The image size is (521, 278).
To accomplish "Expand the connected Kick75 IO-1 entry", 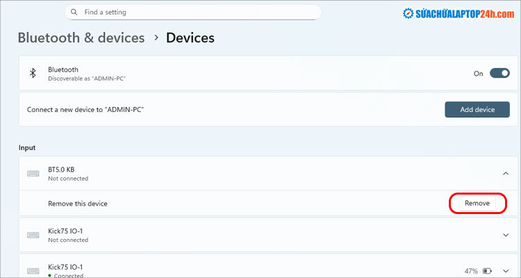I will pos(505,270).
